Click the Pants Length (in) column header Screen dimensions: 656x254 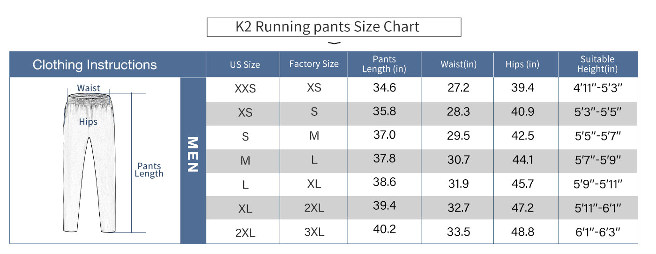pyautogui.click(x=384, y=64)
